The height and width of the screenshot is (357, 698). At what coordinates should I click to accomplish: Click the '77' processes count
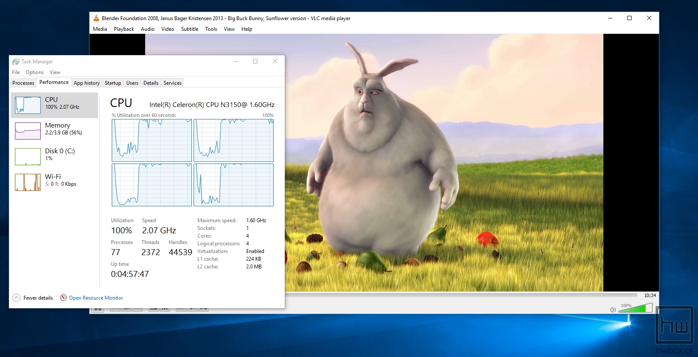pos(116,253)
